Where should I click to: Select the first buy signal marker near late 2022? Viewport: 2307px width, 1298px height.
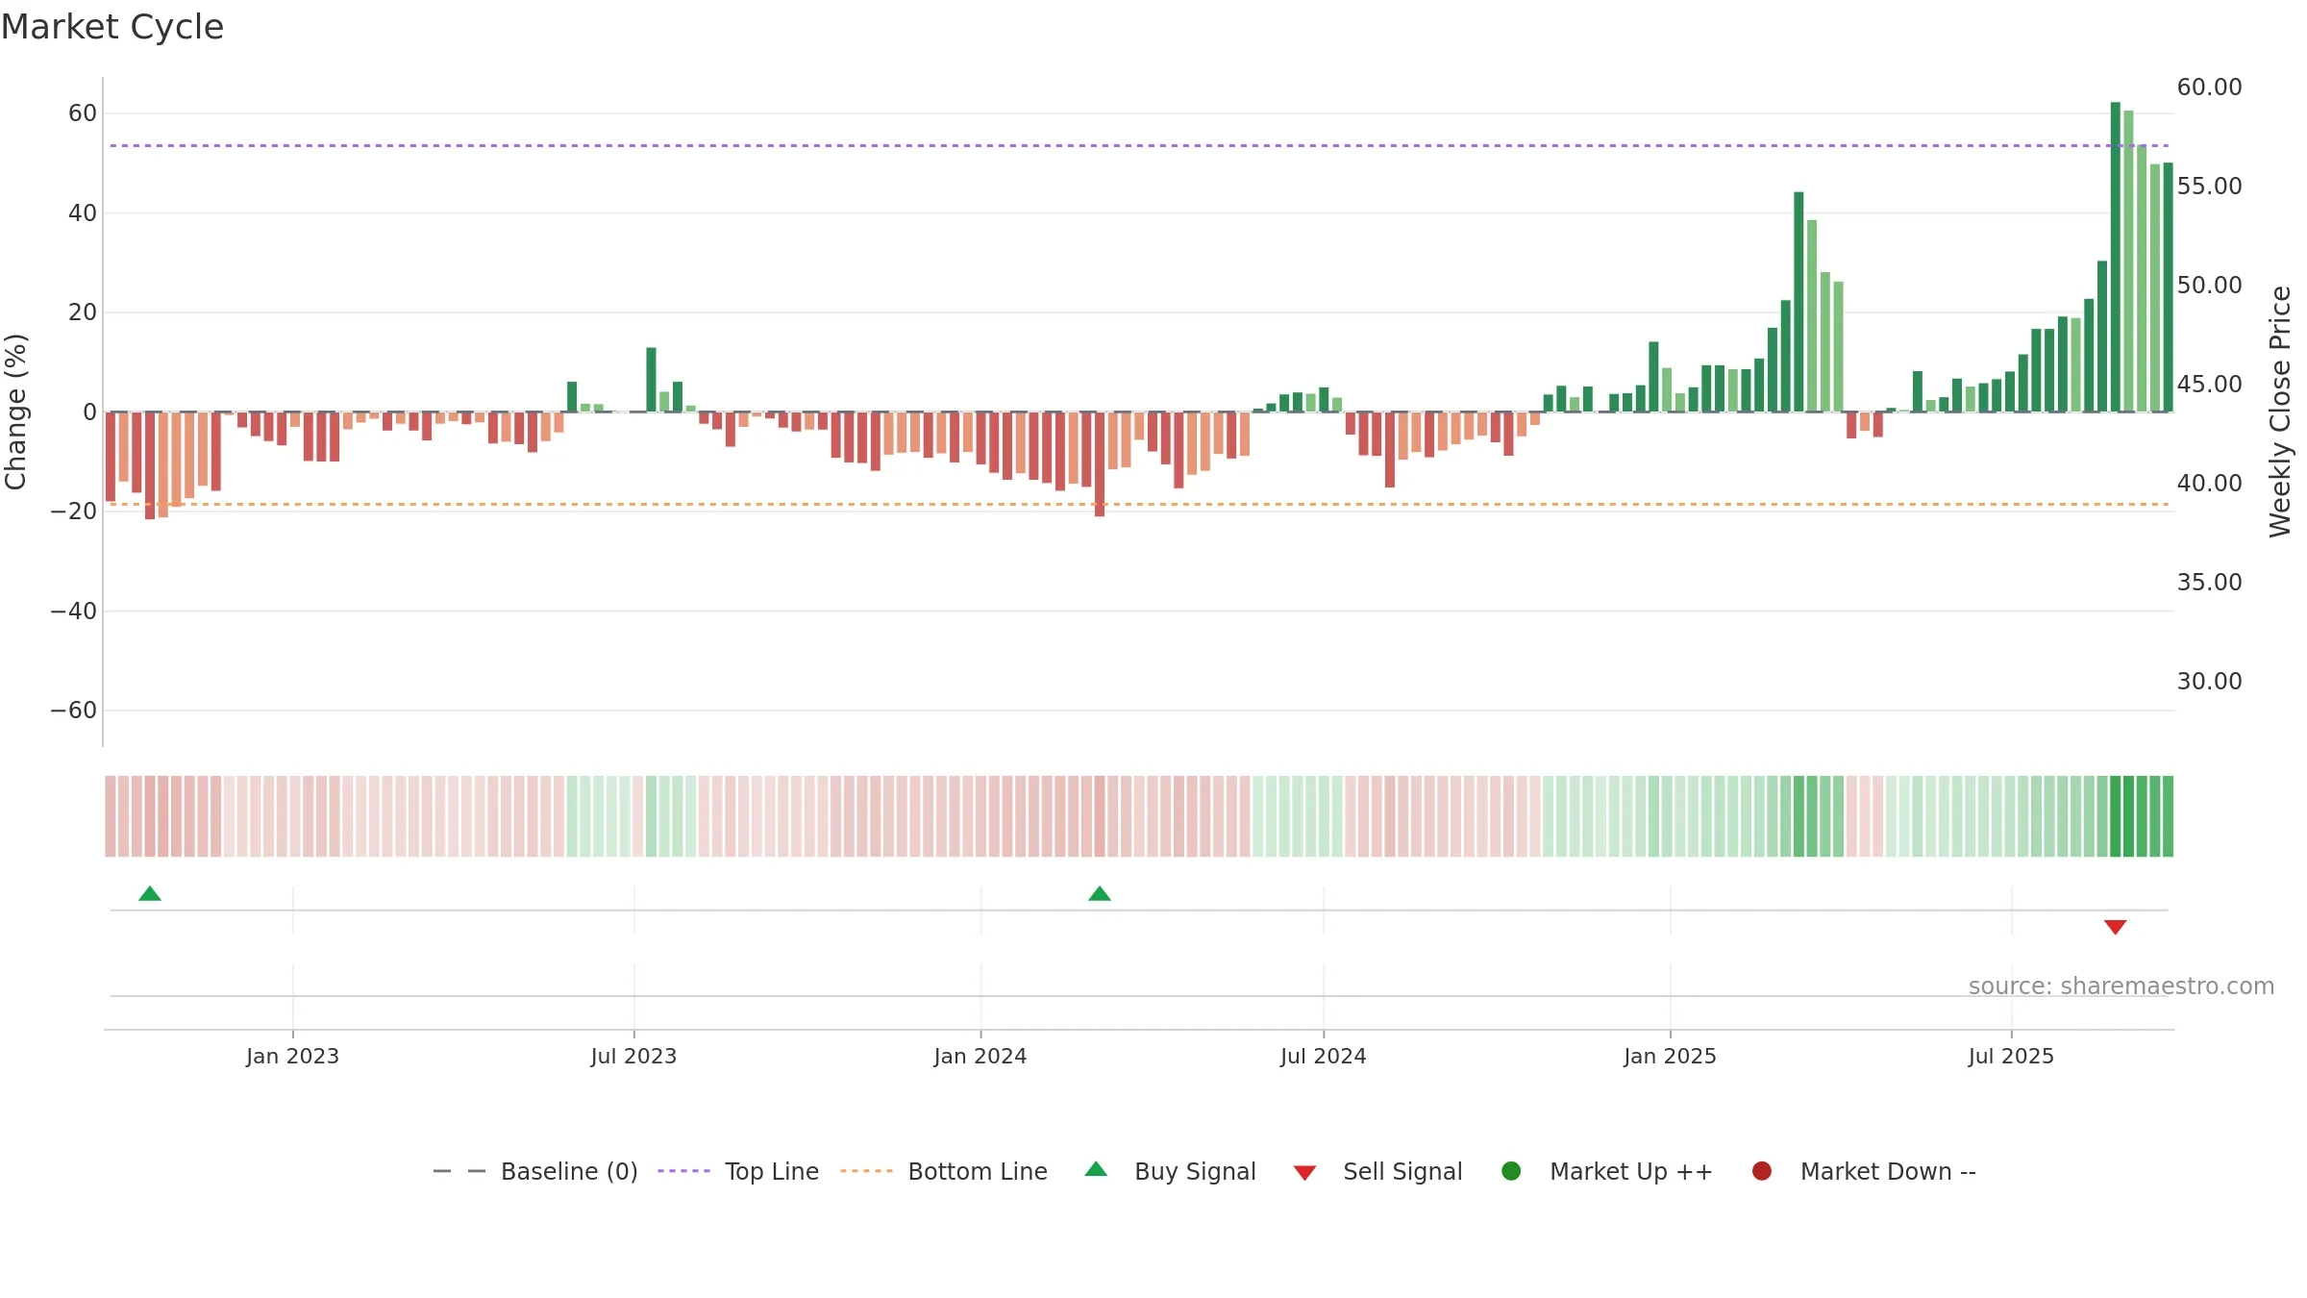click(150, 894)
